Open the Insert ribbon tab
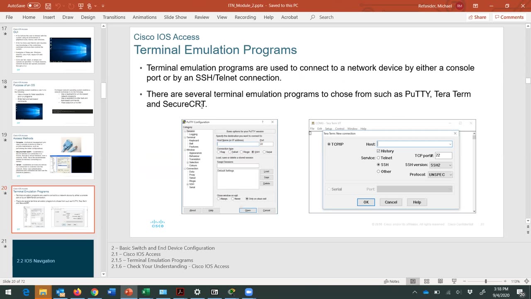This screenshot has width=531, height=299. tap(49, 17)
